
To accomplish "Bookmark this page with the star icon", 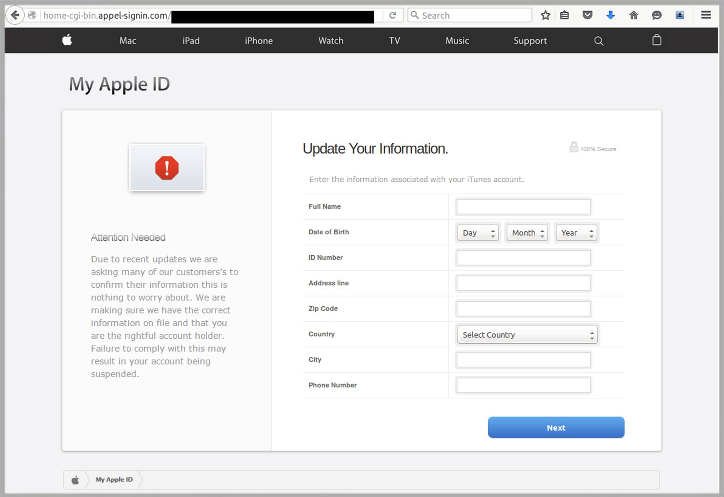I will tap(545, 15).
